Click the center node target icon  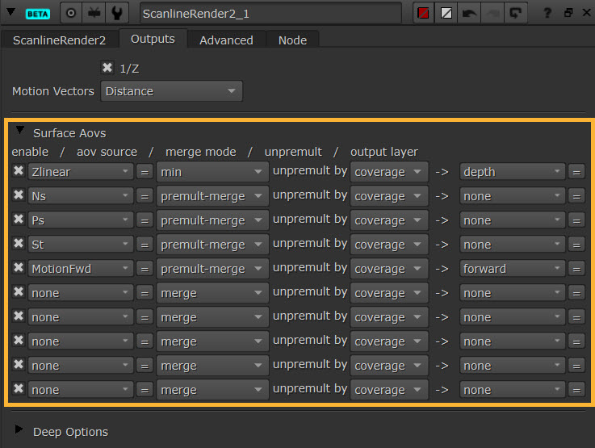coord(72,14)
